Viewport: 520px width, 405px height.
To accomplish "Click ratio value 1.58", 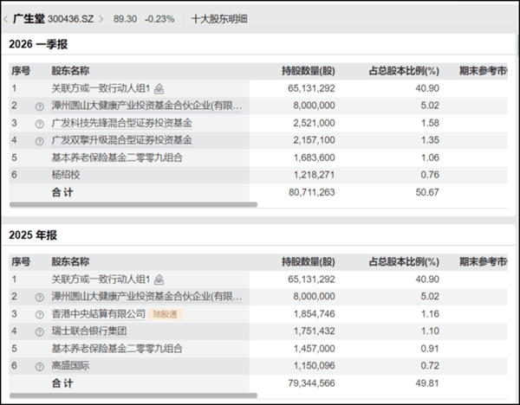I will point(430,123).
